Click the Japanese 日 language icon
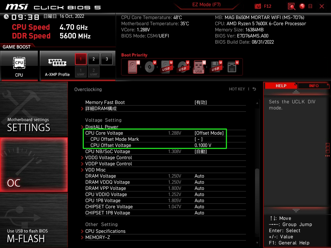Screen dimensions: 331x248 point(310,6)
